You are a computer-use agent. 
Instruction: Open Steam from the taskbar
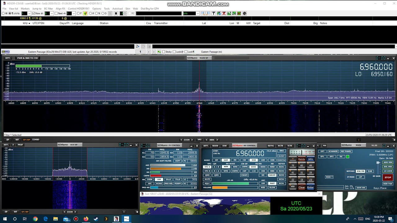pyautogui.click(x=96, y=219)
